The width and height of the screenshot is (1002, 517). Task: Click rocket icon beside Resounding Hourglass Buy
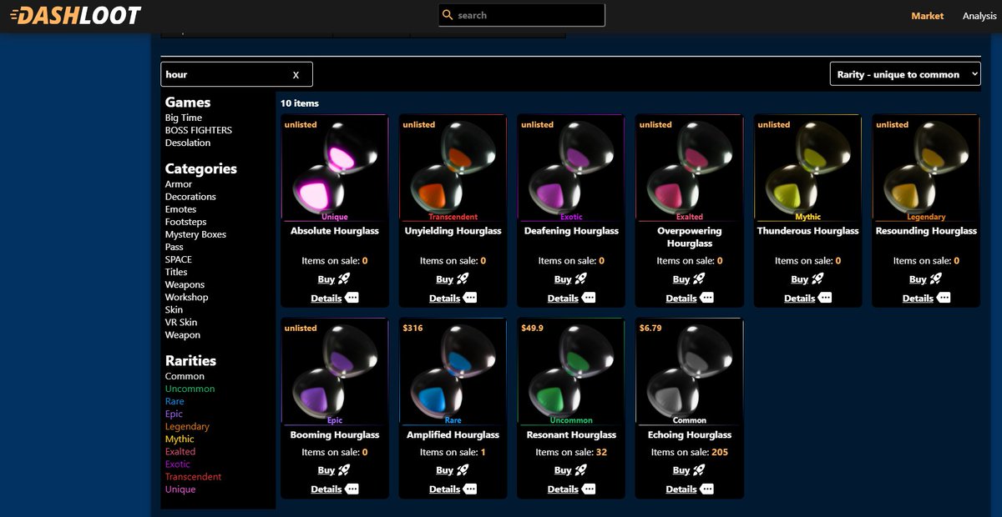(937, 279)
